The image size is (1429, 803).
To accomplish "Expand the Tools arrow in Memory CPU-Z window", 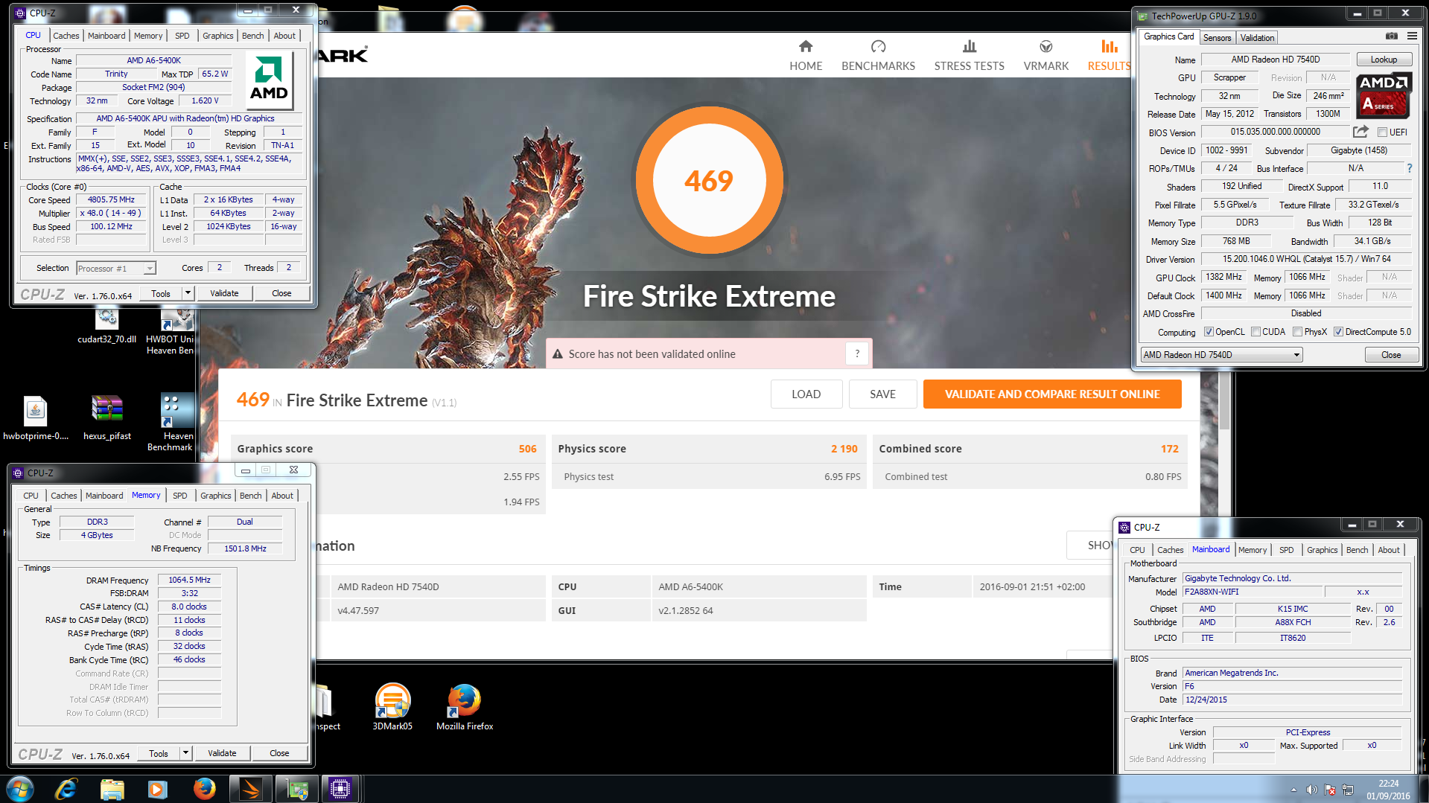I will 185,753.
